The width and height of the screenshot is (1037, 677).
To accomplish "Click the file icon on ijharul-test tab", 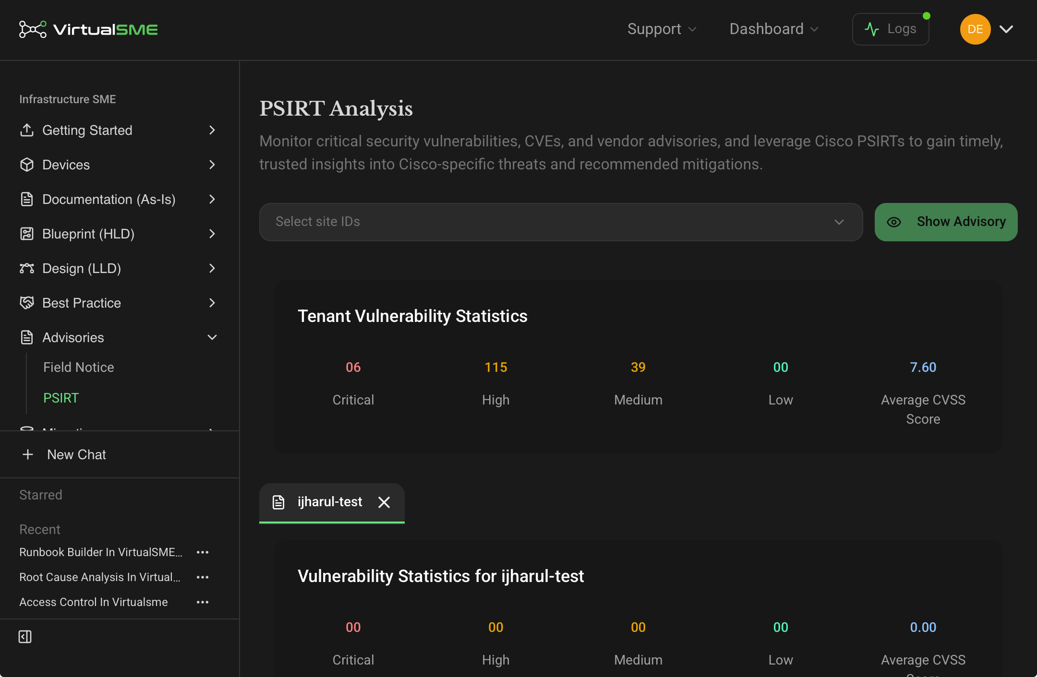I will click(278, 502).
